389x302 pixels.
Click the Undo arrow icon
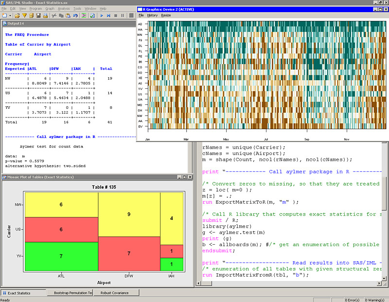coord(75,16)
